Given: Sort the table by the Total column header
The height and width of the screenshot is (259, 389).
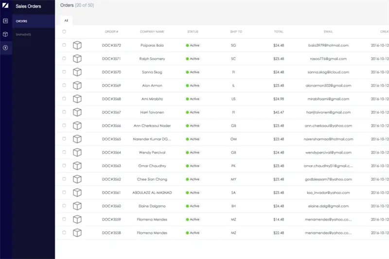Looking at the screenshot, I should pyautogui.click(x=278, y=32).
